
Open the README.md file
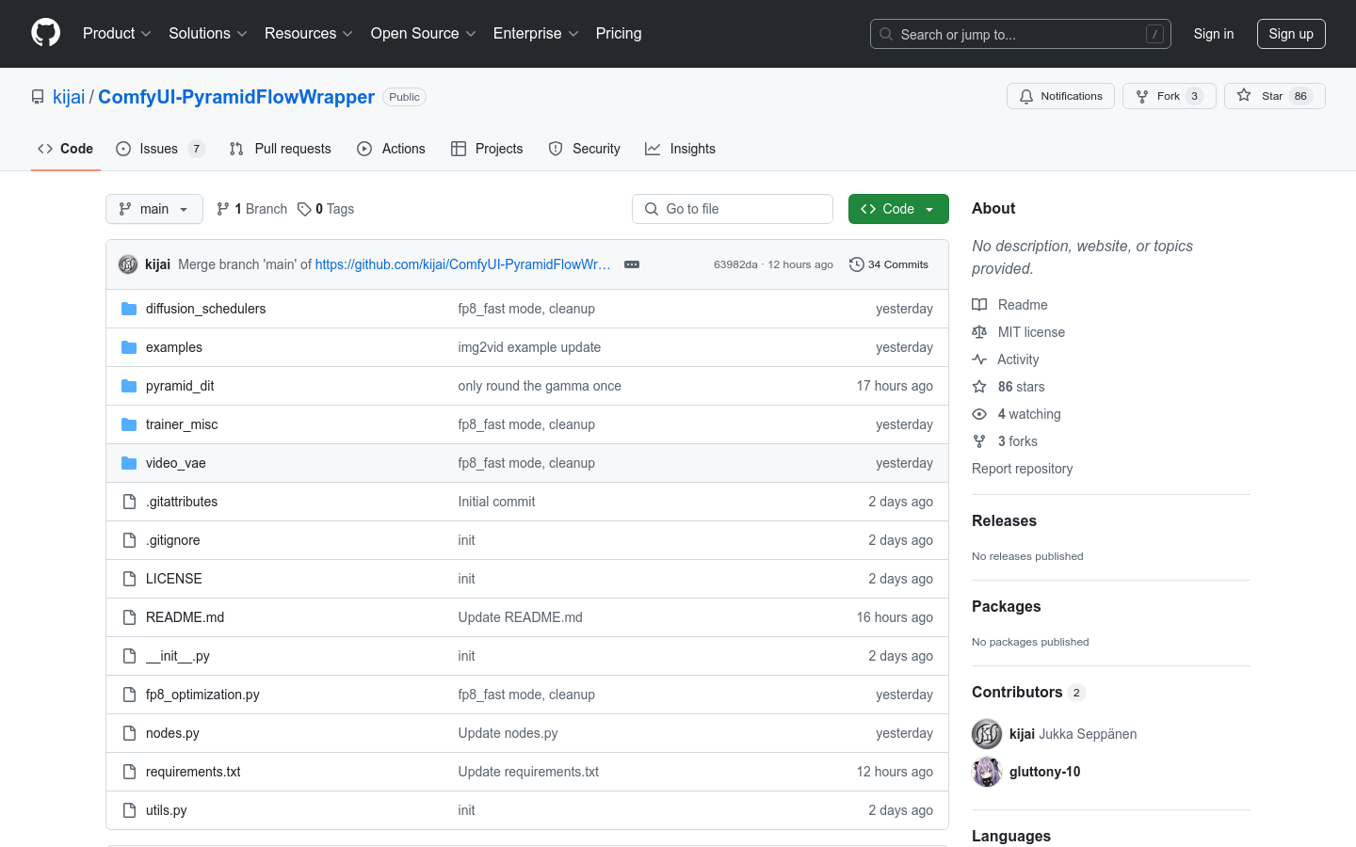186,617
